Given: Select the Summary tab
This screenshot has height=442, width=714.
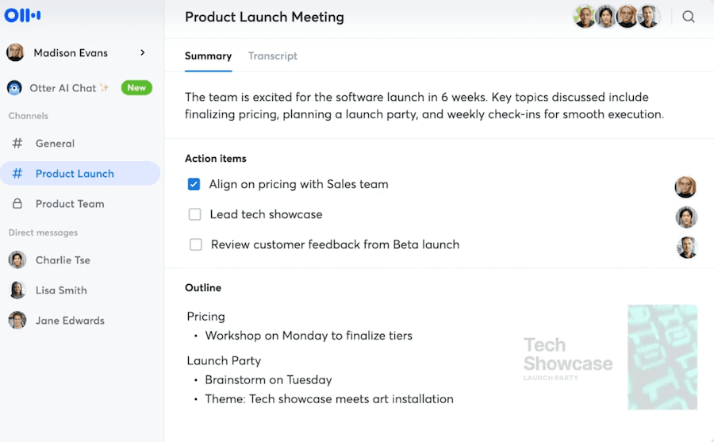Looking at the screenshot, I should [208, 56].
